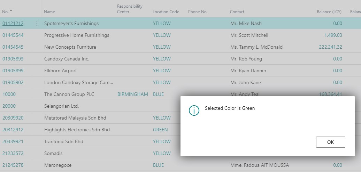Open customer number 21245278
The width and height of the screenshot is (361, 172).
click(13, 165)
